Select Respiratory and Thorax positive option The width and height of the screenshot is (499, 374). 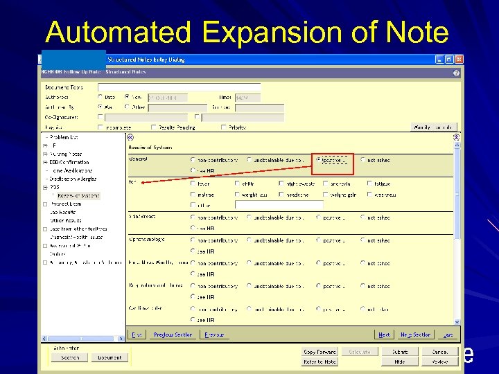319,285
